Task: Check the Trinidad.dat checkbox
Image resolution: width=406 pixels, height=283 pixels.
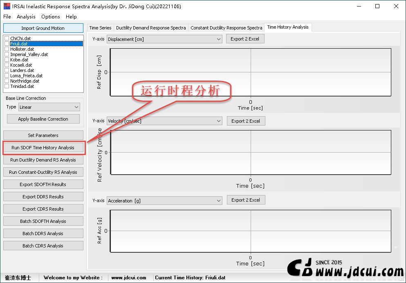Action: 7,86
